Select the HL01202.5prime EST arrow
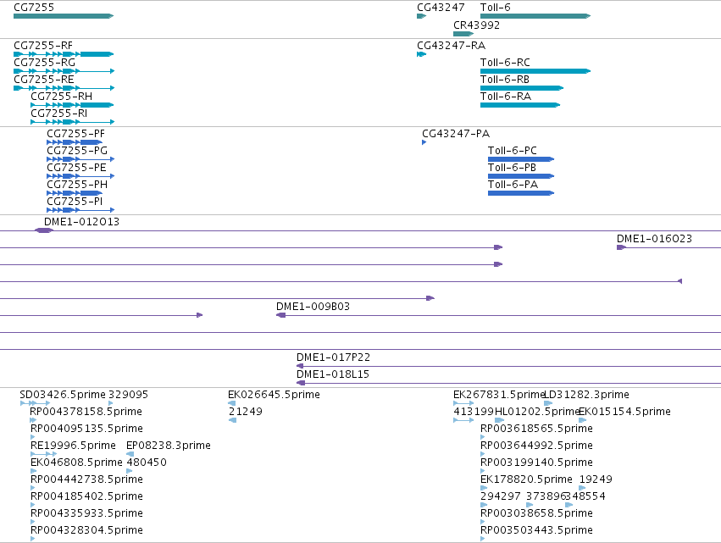 [499, 421]
